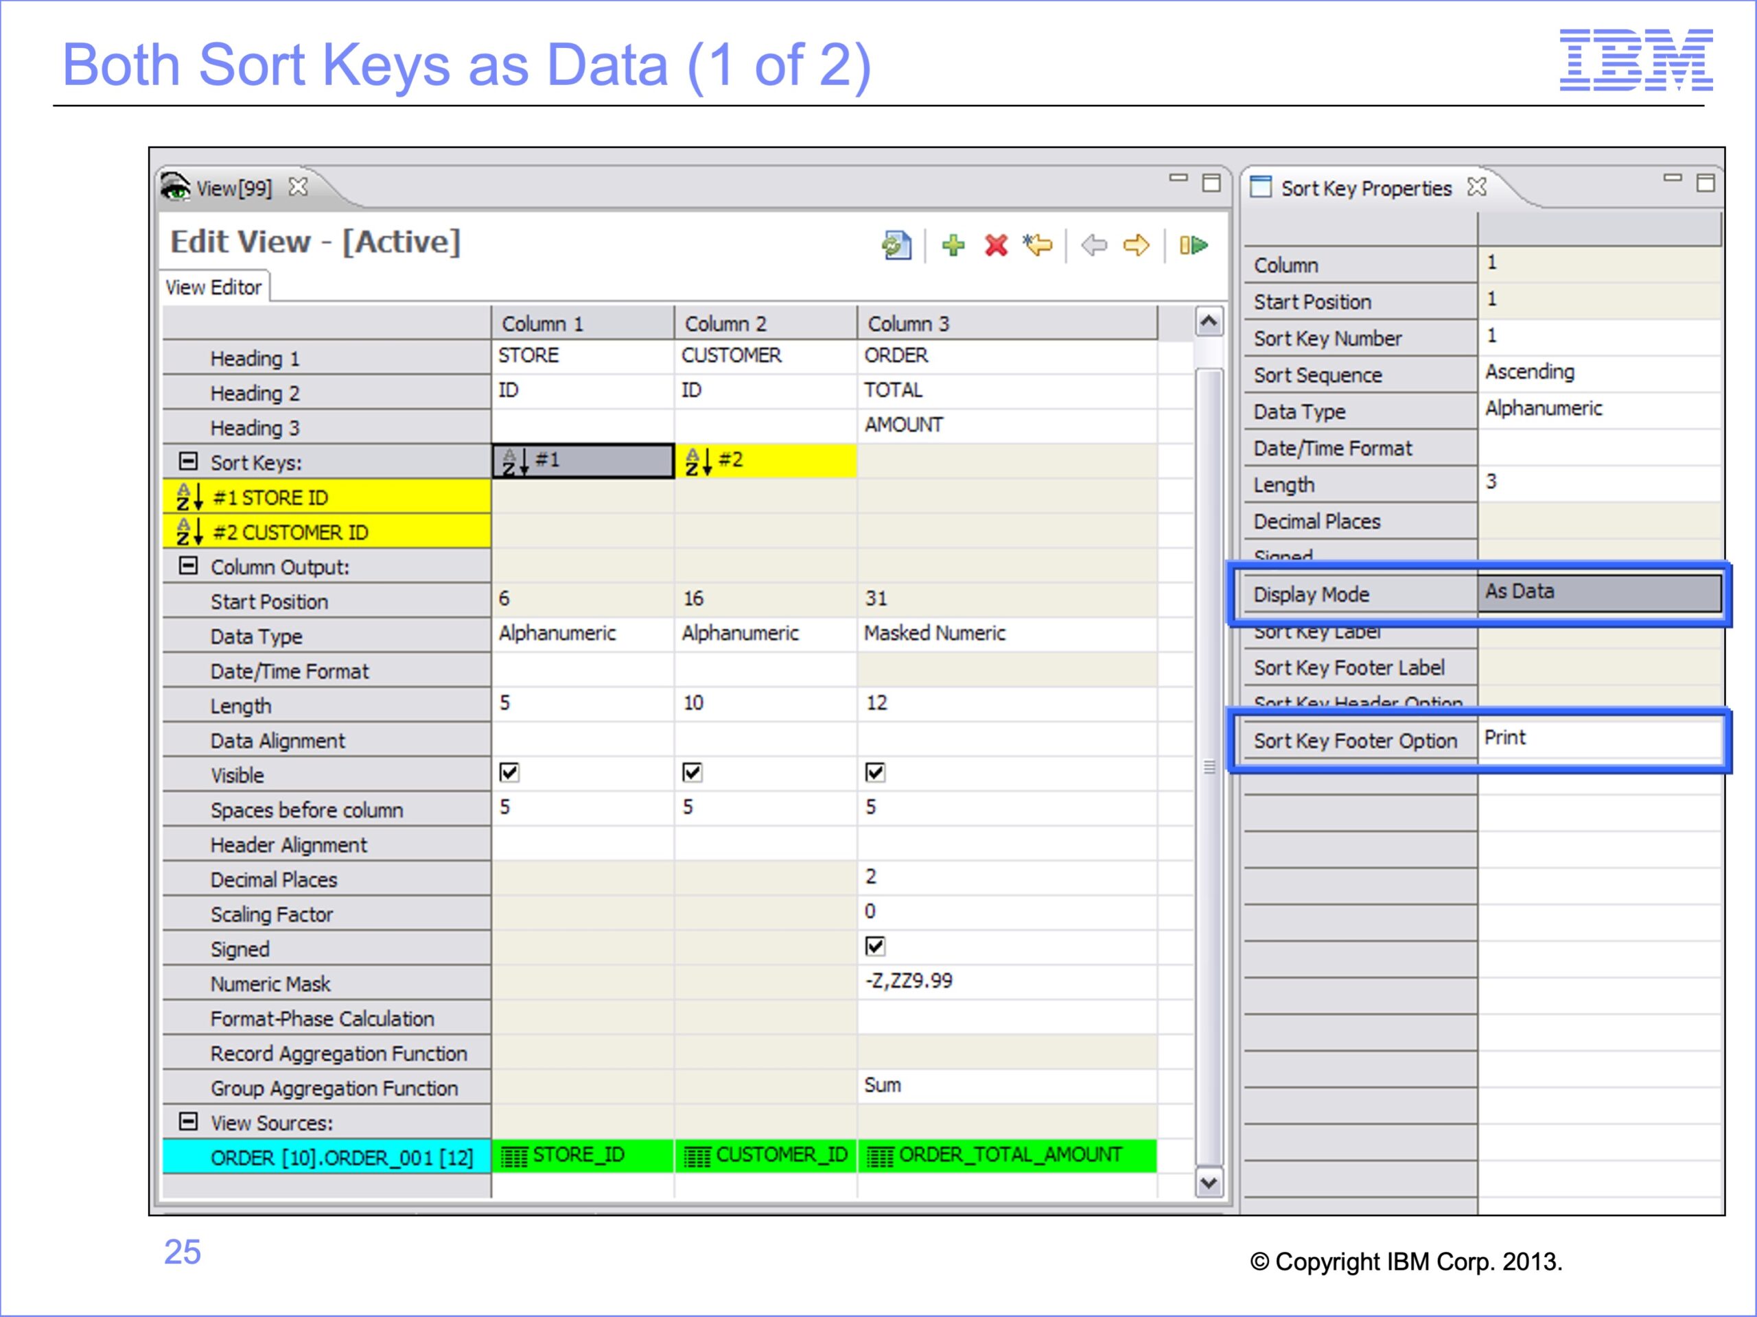Click Heading 3 AMOUNT cell
1757x1317 pixels.
[1007, 426]
